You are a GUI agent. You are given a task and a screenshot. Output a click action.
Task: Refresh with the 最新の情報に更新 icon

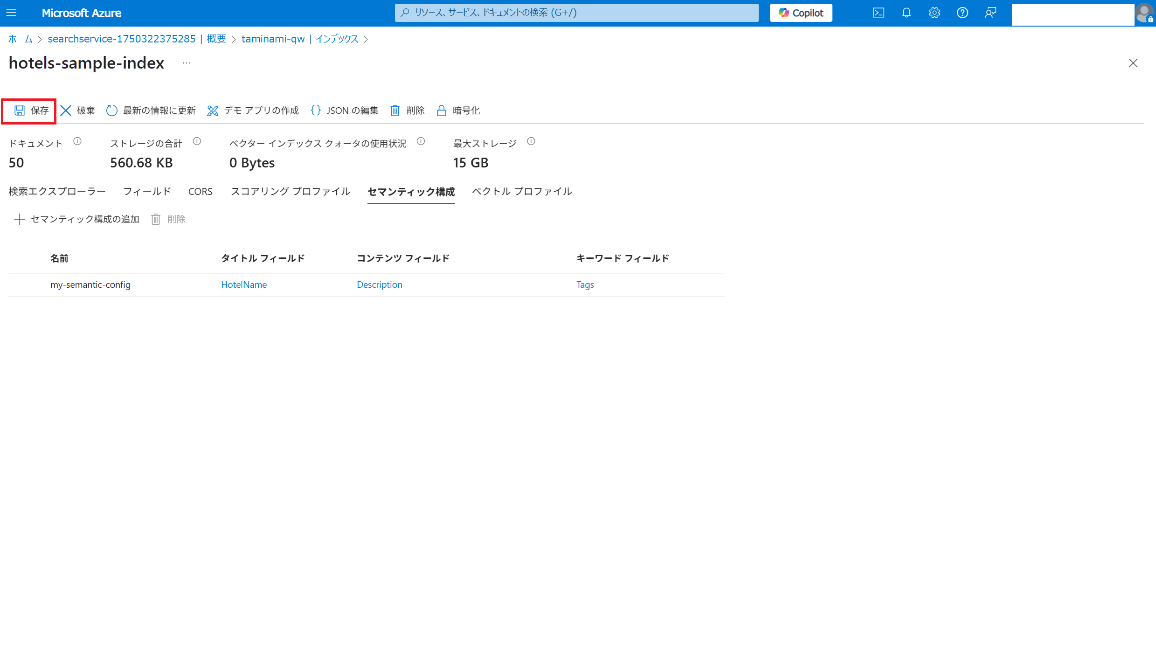111,111
